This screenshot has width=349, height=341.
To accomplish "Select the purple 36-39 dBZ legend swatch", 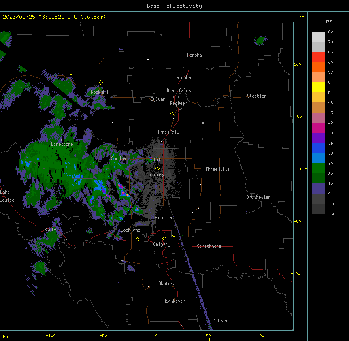I will [318, 138].
